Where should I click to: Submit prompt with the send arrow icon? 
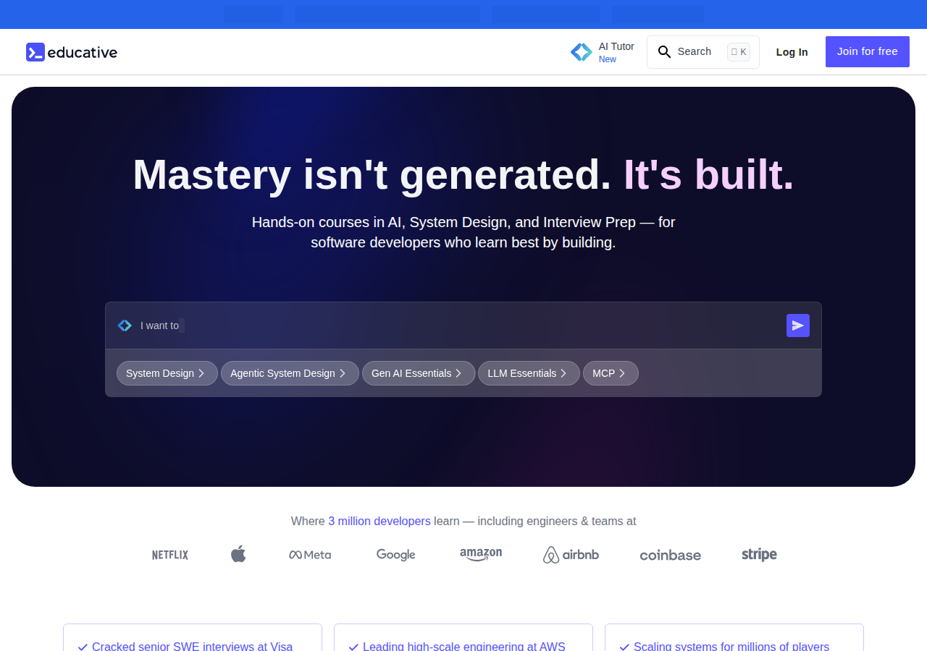pyautogui.click(x=798, y=325)
